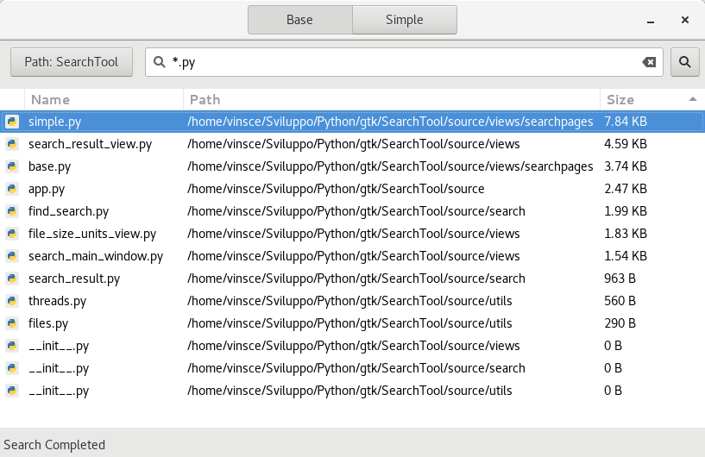Select file name simple.py
Image resolution: width=705 pixels, height=457 pixels.
coord(55,122)
